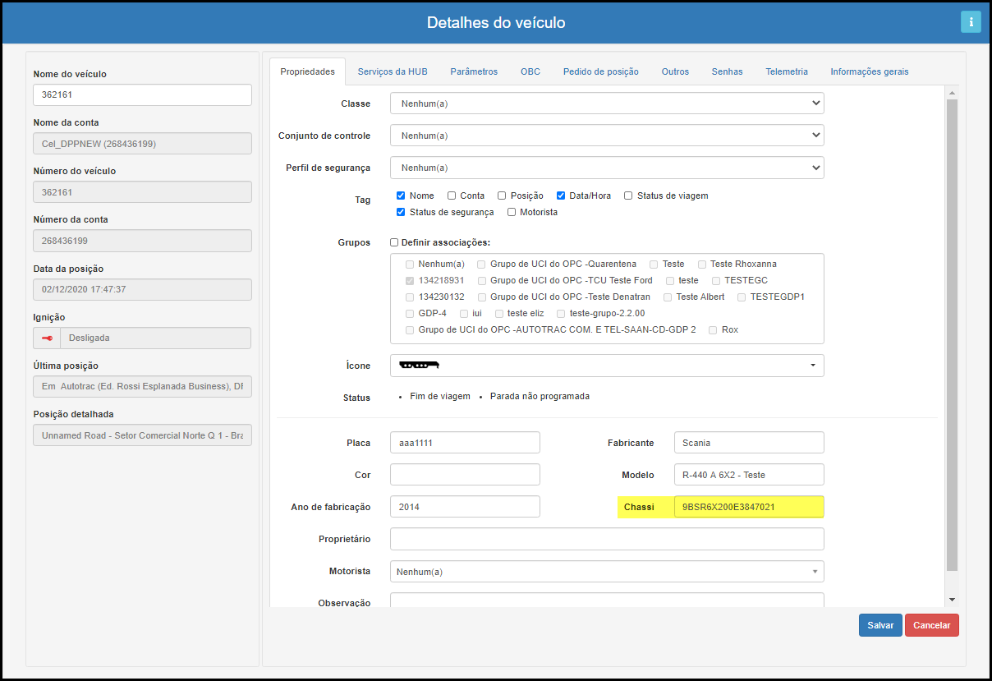Screen dimensions: 992x681
Task: Click the Nome da conta field
Action: [x=142, y=144]
